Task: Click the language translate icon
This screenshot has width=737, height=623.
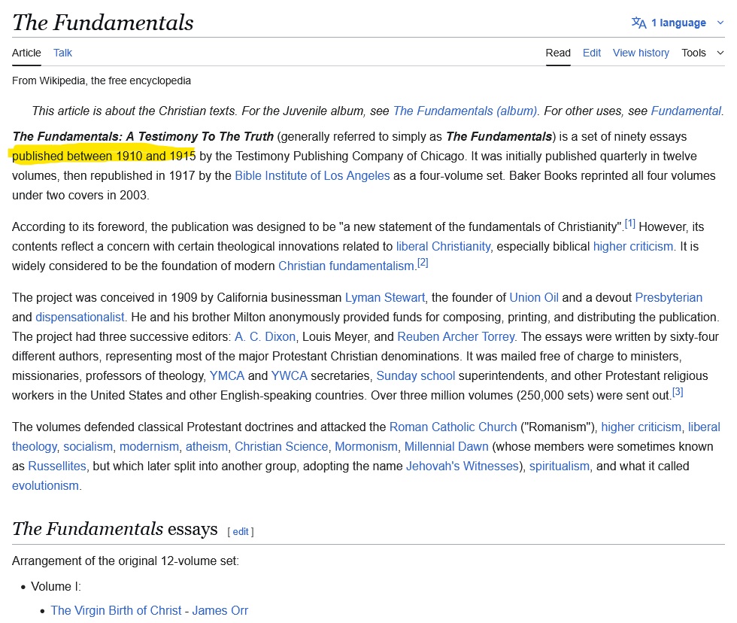Action: click(x=638, y=23)
